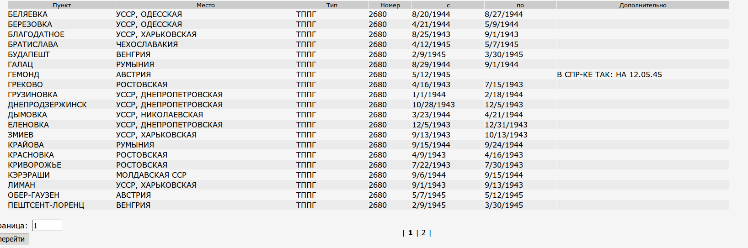Click the Пункт column header
Screen dimensions: 748x248
pyautogui.click(x=62, y=5)
